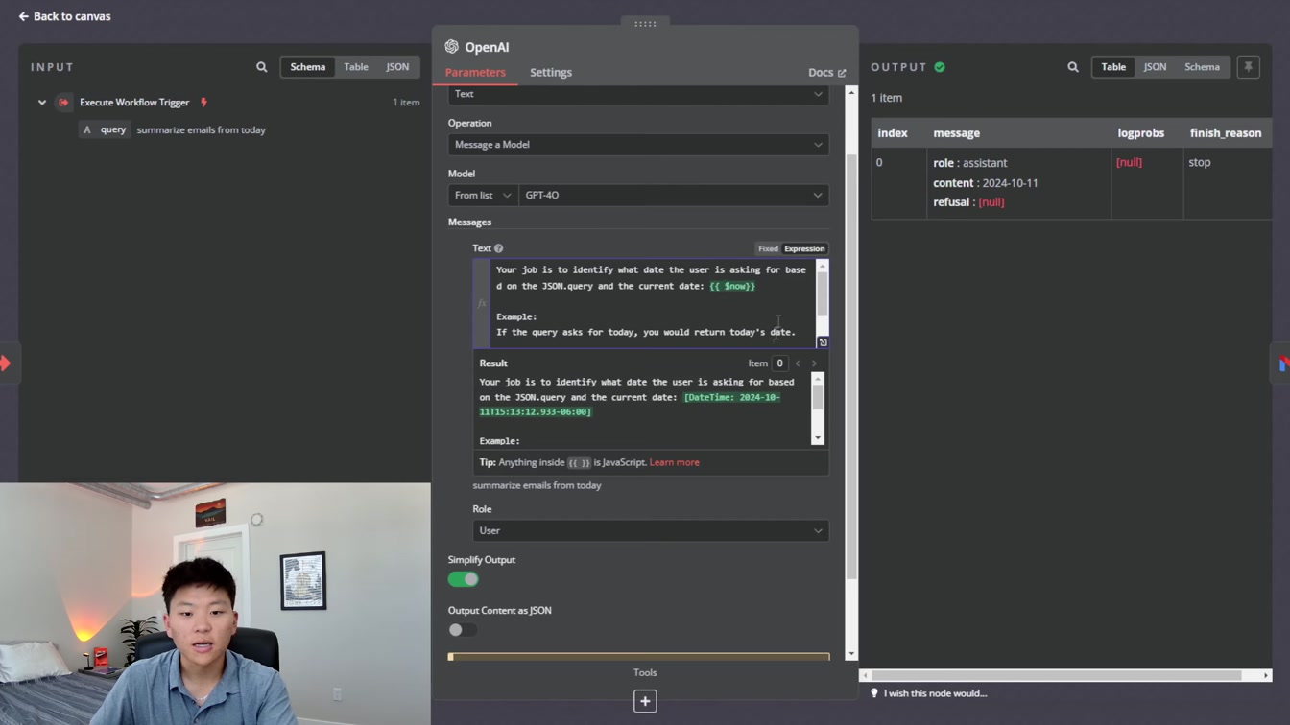This screenshot has height=725, width=1290.
Task: Click the fx expression gutter icon
Action: pyautogui.click(x=482, y=303)
